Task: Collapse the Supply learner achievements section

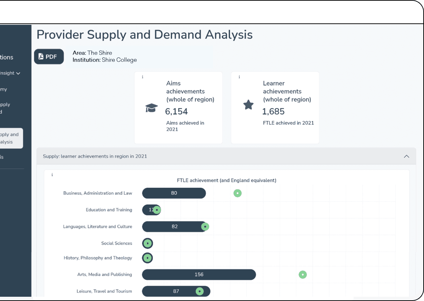Action: [x=407, y=156]
